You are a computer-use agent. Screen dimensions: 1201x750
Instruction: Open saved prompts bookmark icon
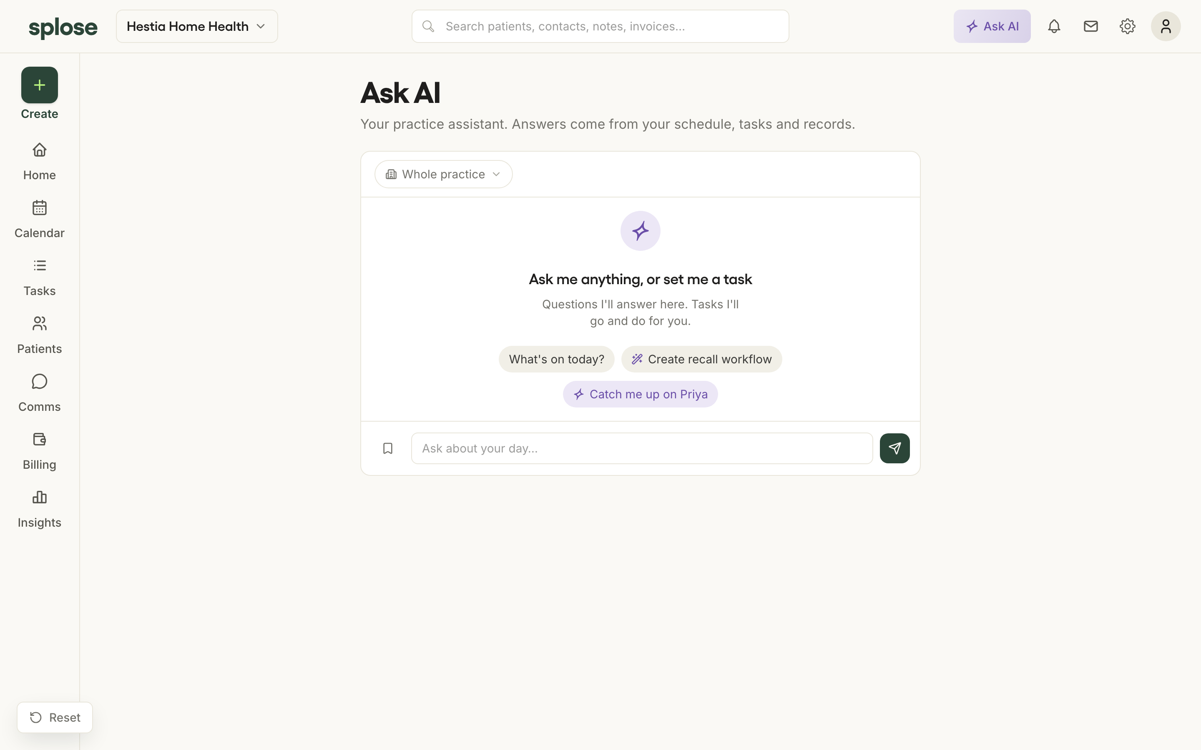tap(388, 448)
